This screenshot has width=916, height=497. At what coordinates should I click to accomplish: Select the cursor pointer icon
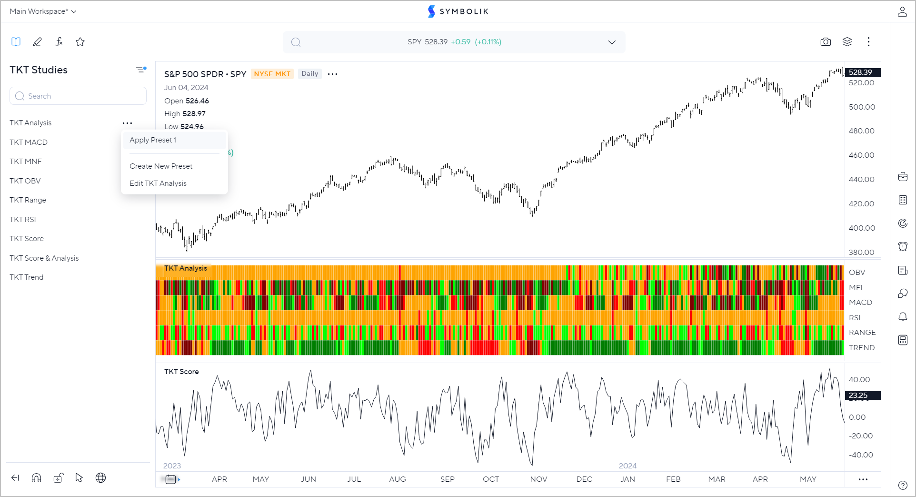click(79, 478)
